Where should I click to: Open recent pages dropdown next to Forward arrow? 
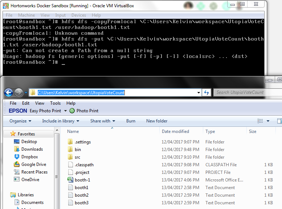(x=26, y=93)
